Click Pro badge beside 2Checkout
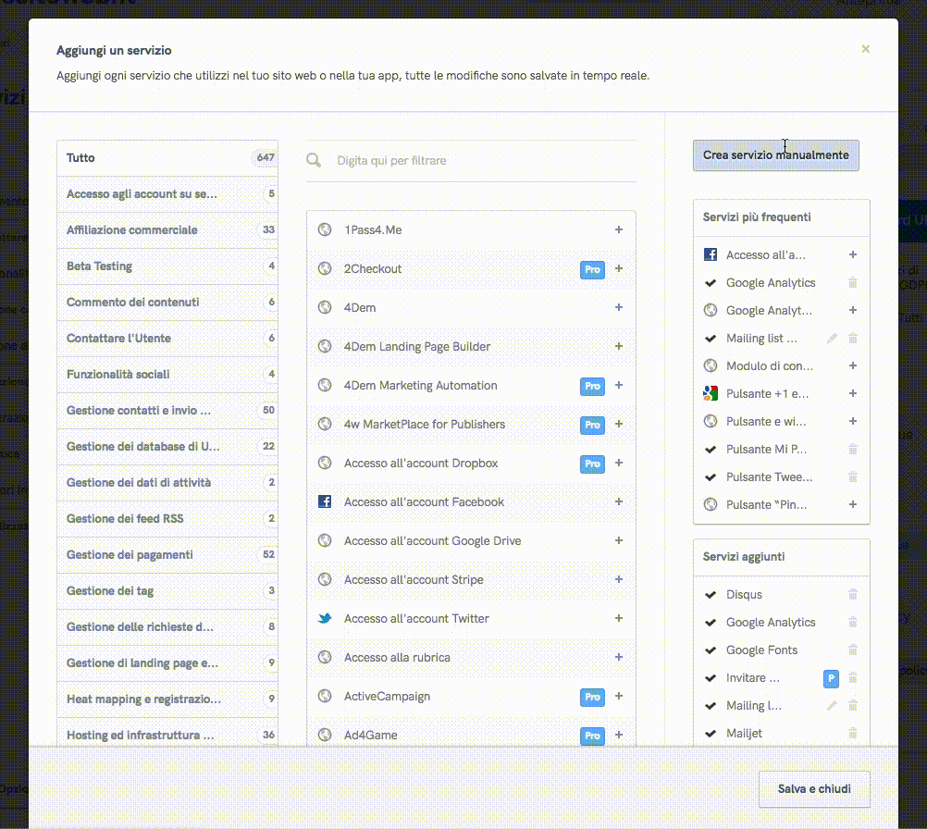Screen dimensions: 927x829 click(592, 269)
